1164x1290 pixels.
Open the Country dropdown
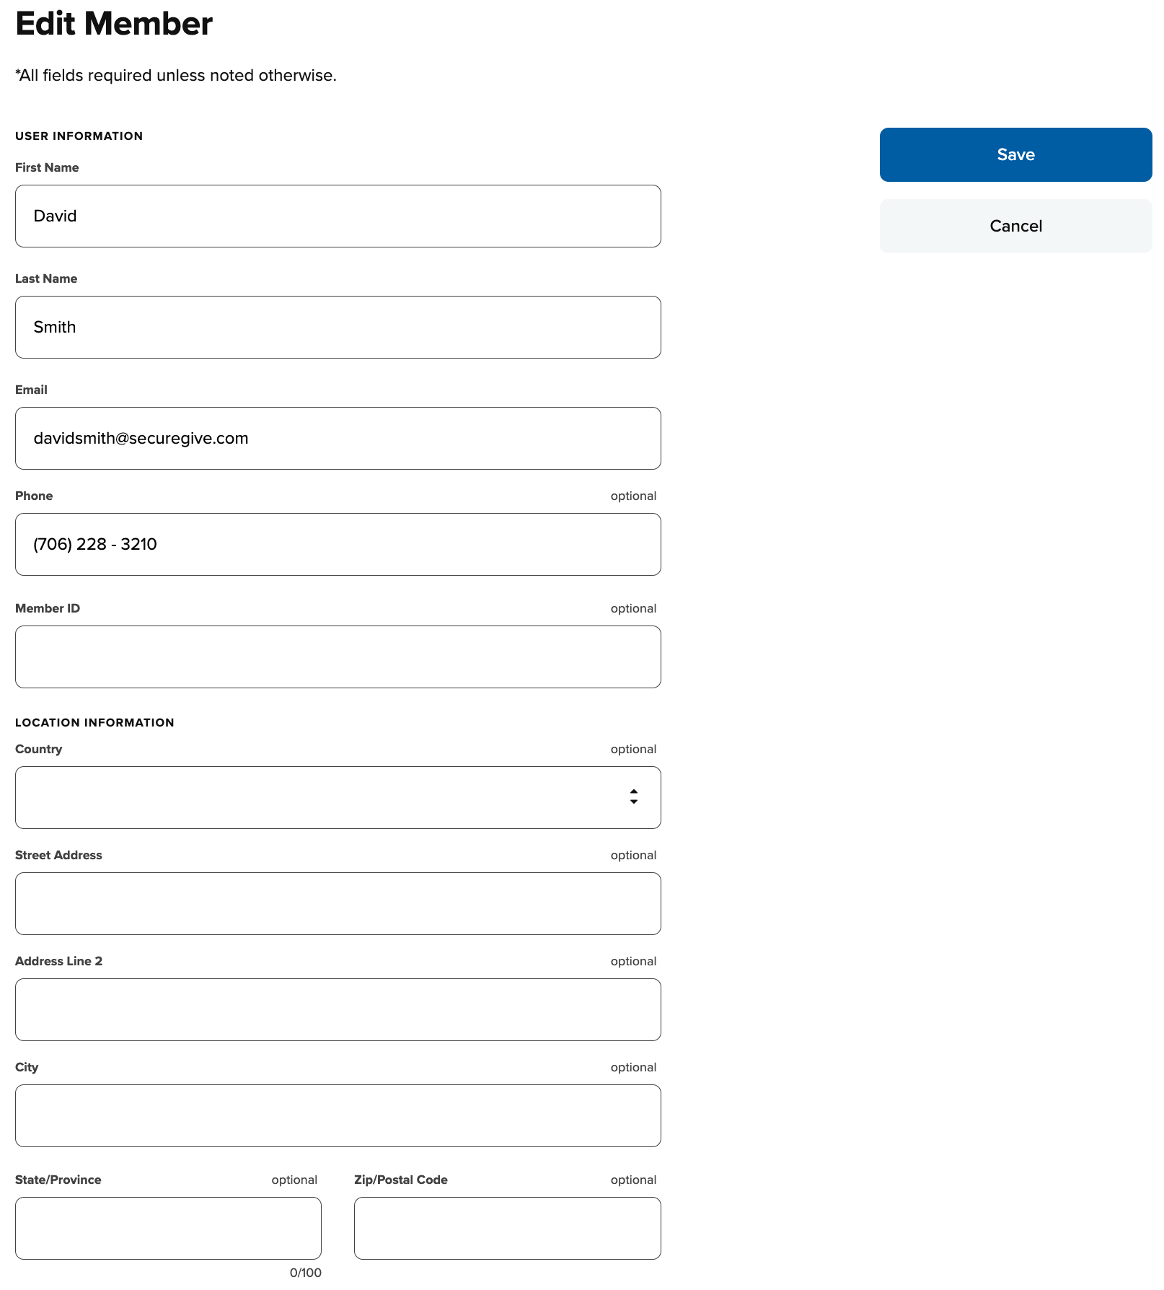coord(338,797)
